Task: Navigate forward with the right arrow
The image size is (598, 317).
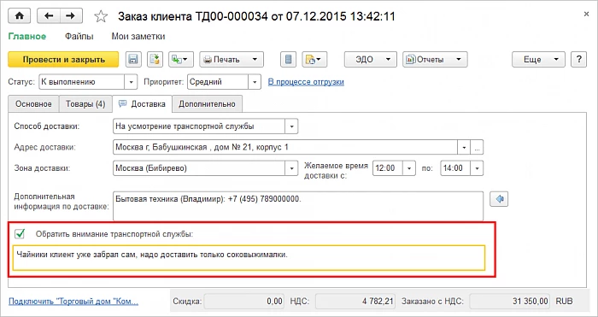Action: click(x=70, y=15)
